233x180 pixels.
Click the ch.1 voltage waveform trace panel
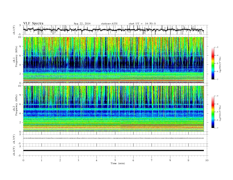click(x=115, y=30)
